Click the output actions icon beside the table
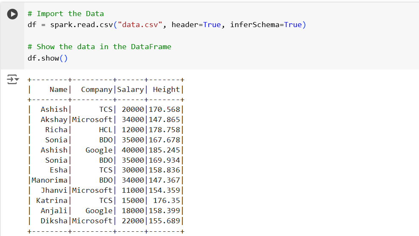This screenshot has width=419, height=236. (x=13, y=79)
